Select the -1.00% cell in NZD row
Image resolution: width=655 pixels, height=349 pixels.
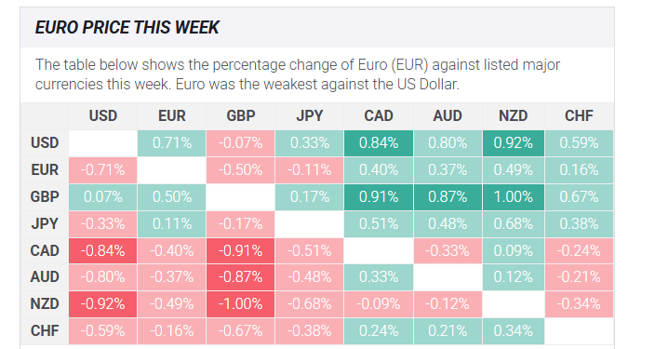(241, 303)
